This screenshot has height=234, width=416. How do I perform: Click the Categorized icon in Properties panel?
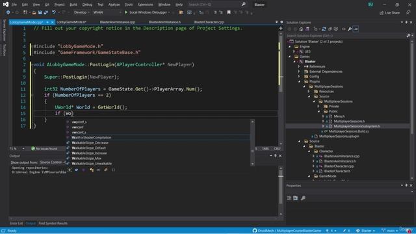(x=289, y=198)
